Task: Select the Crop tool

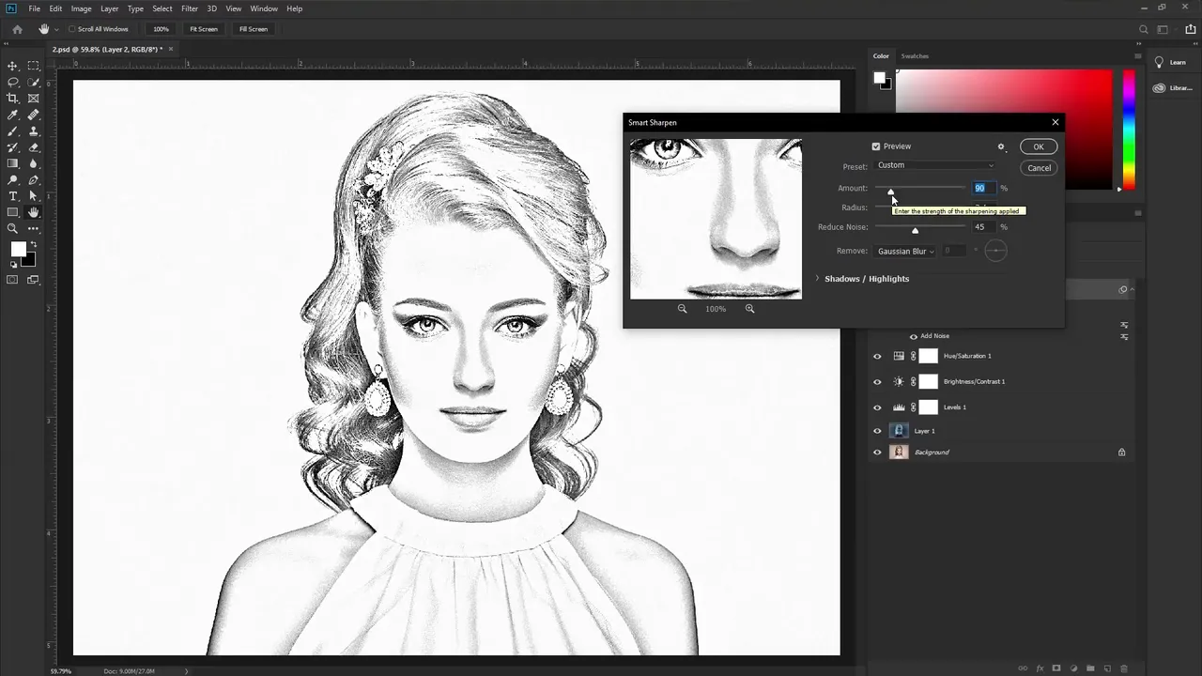Action: click(x=13, y=99)
